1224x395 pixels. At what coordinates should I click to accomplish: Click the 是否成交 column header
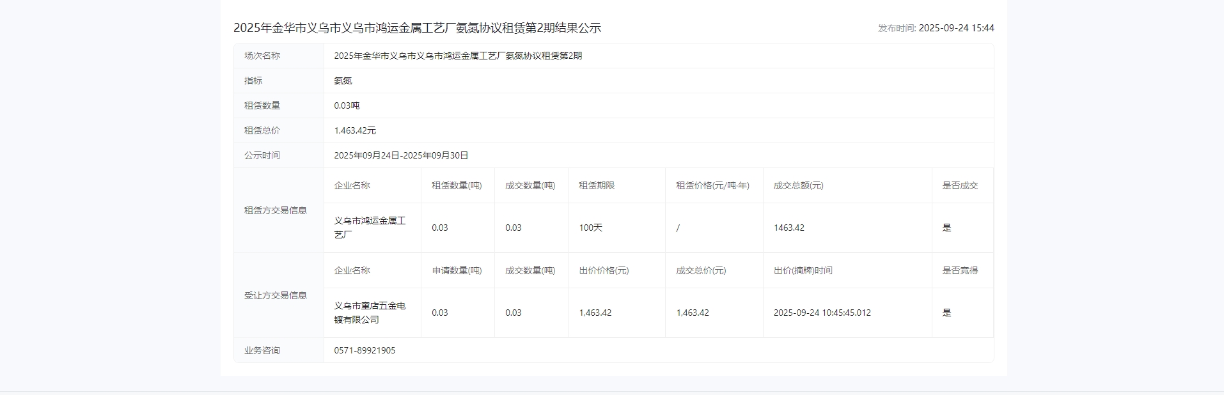[x=959, y=185]
